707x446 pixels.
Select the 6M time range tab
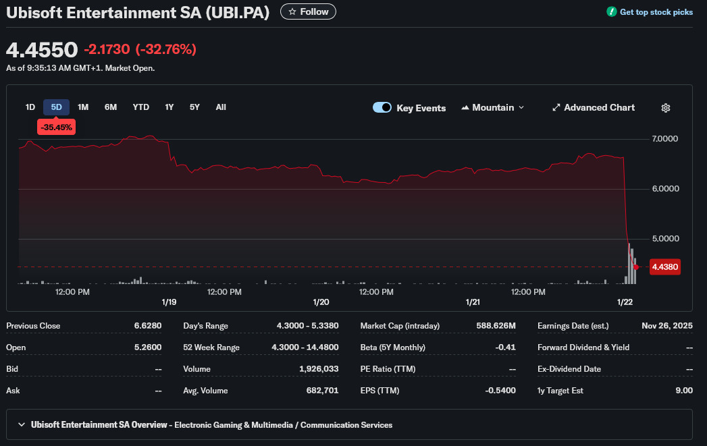click(111, 107)
